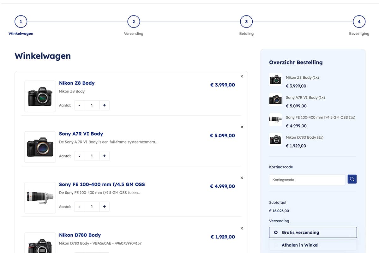
Task: Click the cart price € 1.929,00 of Nikon D780
Action: pos(223,237)
